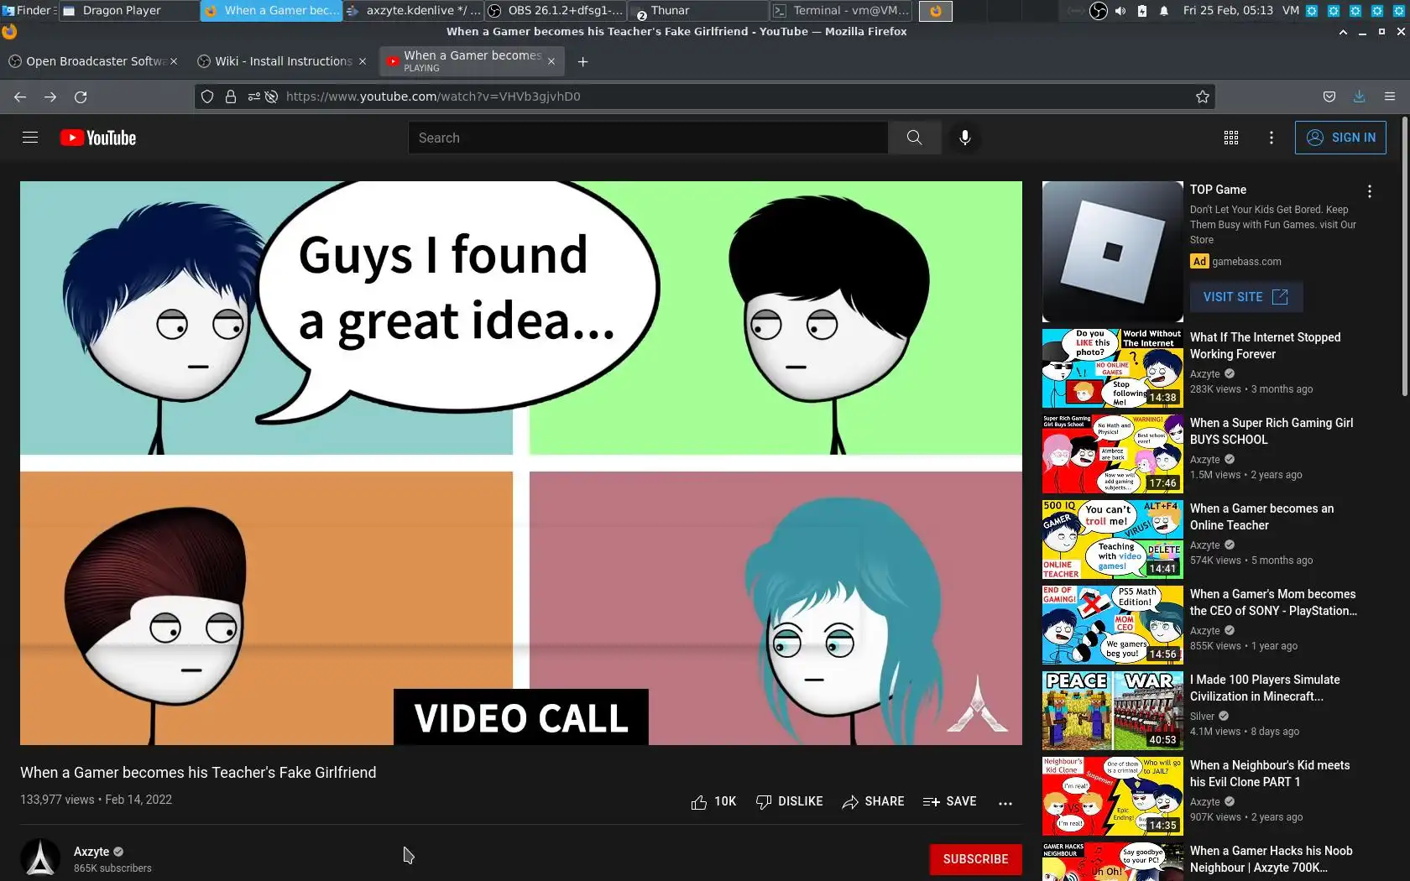The image size is (1410, 881).
Task: Open a new browser tab
Action: pyautogui.click(x=583, y=61)
